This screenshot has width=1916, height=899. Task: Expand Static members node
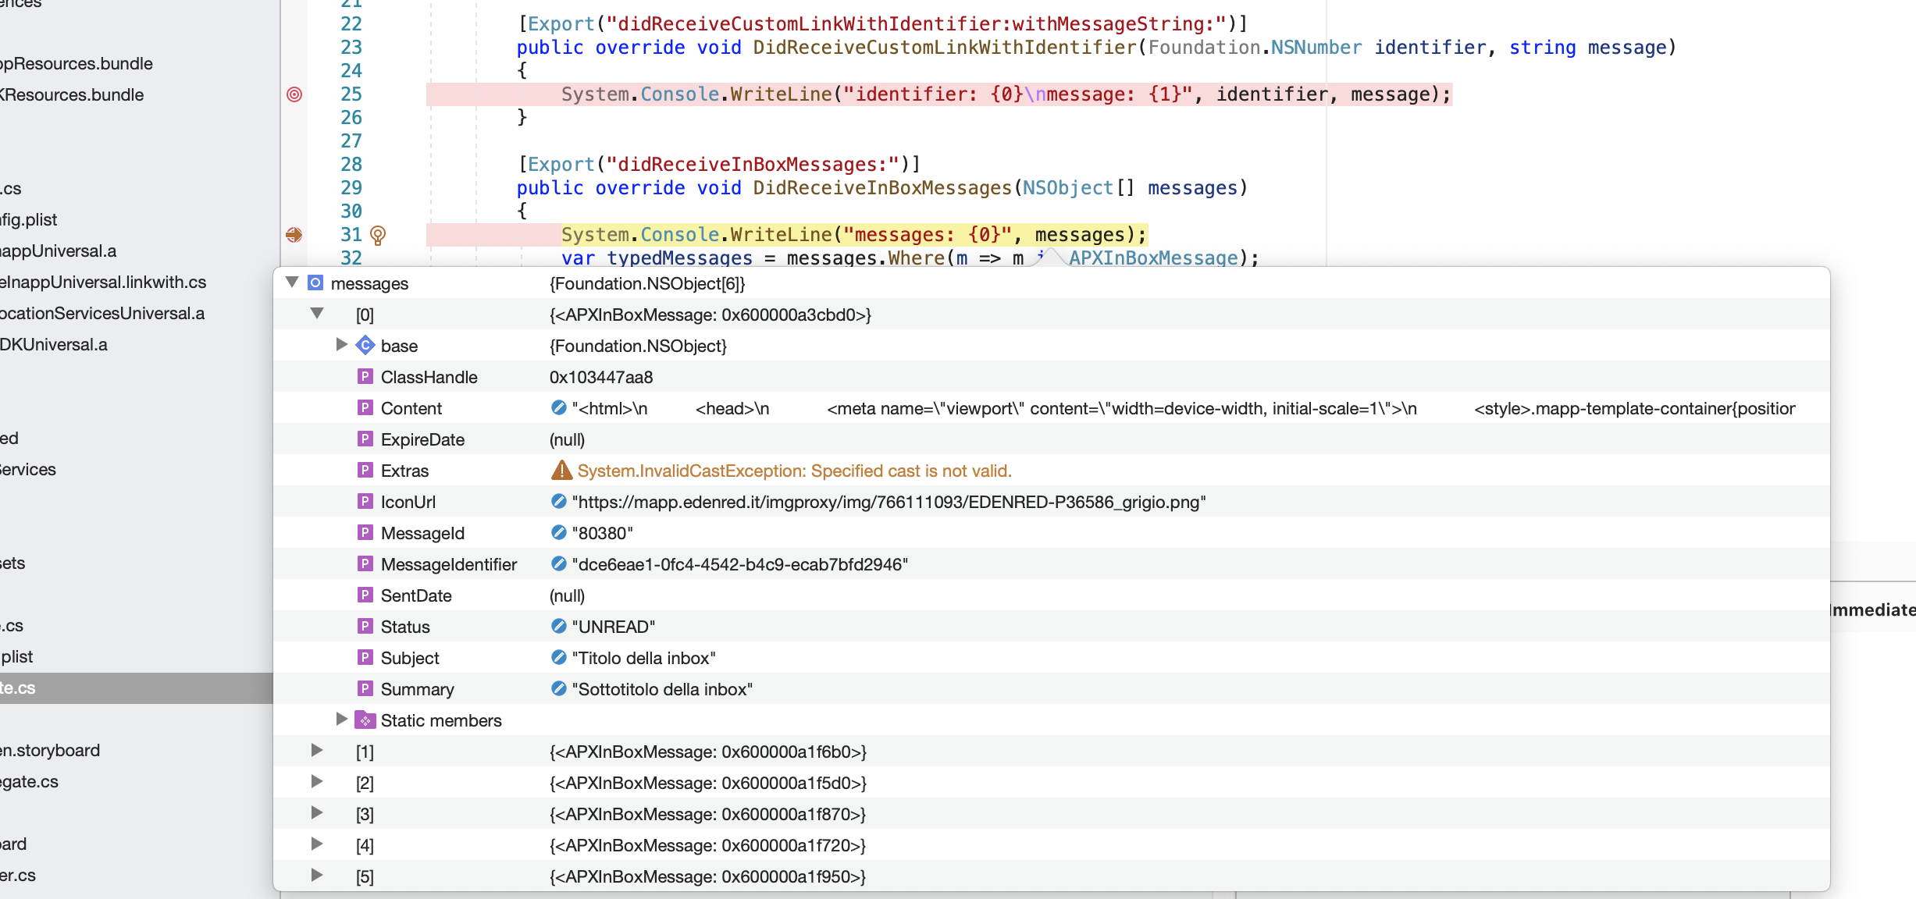pos(341,720)
